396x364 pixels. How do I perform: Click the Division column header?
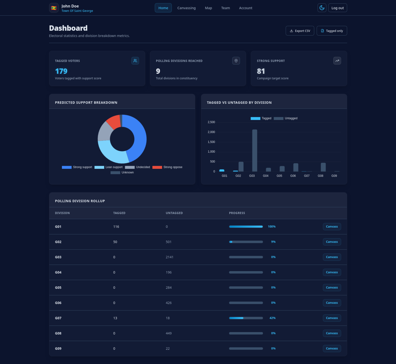pyautogui.click(x=62, y=213)
